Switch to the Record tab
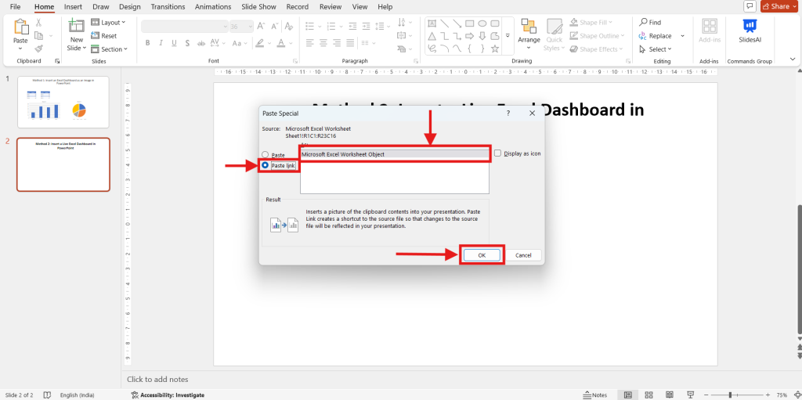The width and height of the screenshot is (802, 400). 297,6
